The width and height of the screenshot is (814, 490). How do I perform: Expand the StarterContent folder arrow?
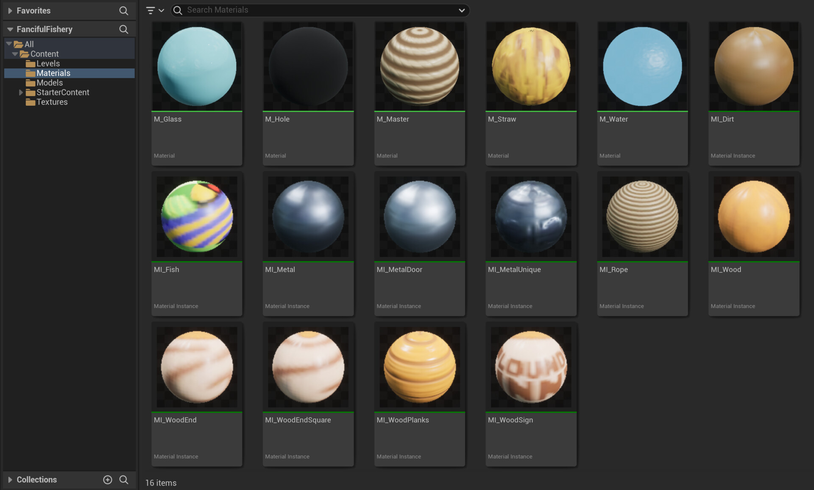20,92
